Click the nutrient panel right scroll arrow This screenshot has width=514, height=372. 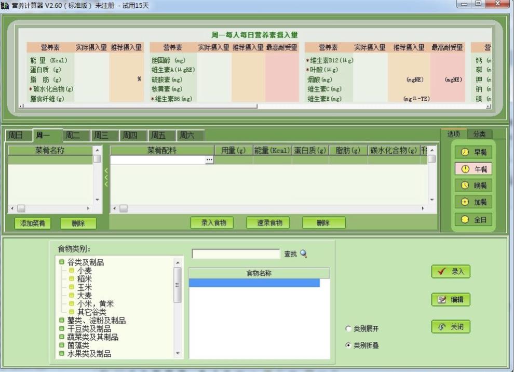(x=488, y=107)
